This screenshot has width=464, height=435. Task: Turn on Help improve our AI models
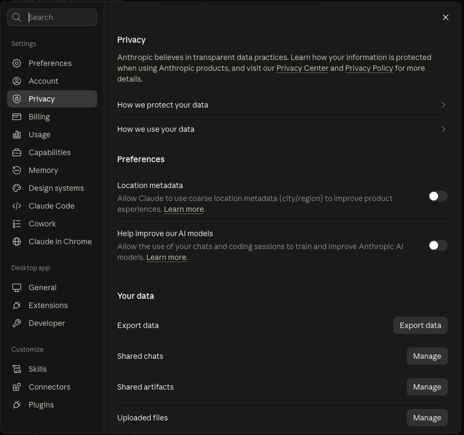(438, 245)
